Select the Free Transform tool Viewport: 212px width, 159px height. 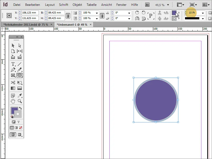tap(20, 82)
